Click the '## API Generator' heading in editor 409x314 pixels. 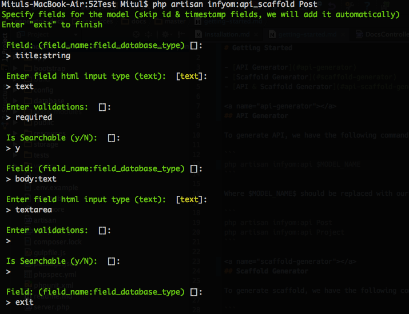click(x=256, y=116)
